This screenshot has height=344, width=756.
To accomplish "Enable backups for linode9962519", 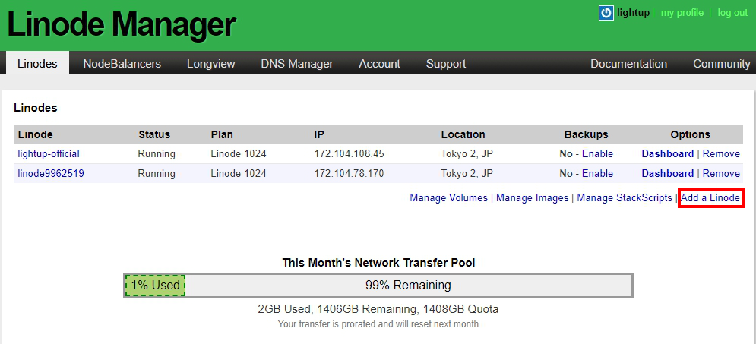I will (597, 173).
